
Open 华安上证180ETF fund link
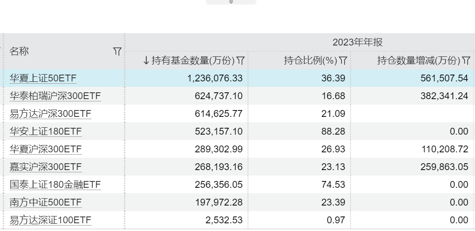pos(46,131)
